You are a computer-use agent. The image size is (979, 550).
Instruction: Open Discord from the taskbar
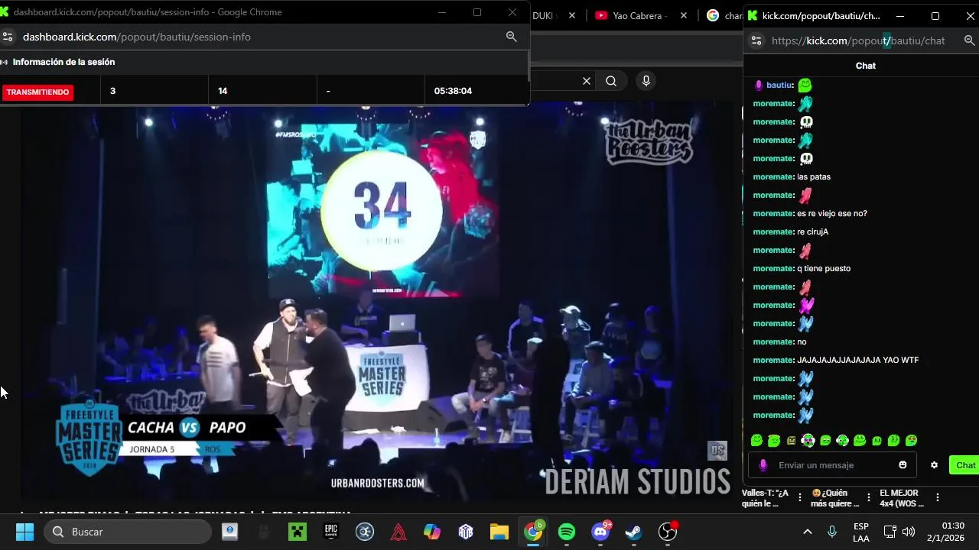(x=601, y=532)
